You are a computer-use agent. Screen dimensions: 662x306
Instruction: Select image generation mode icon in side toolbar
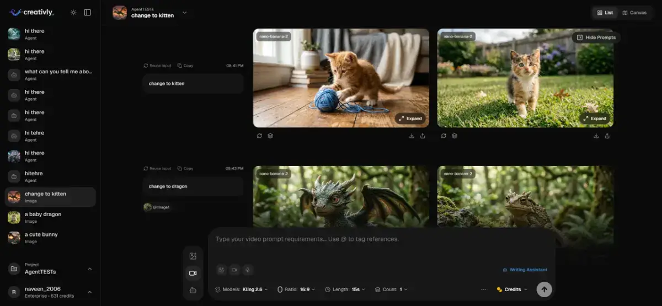[x=193, y=256]
